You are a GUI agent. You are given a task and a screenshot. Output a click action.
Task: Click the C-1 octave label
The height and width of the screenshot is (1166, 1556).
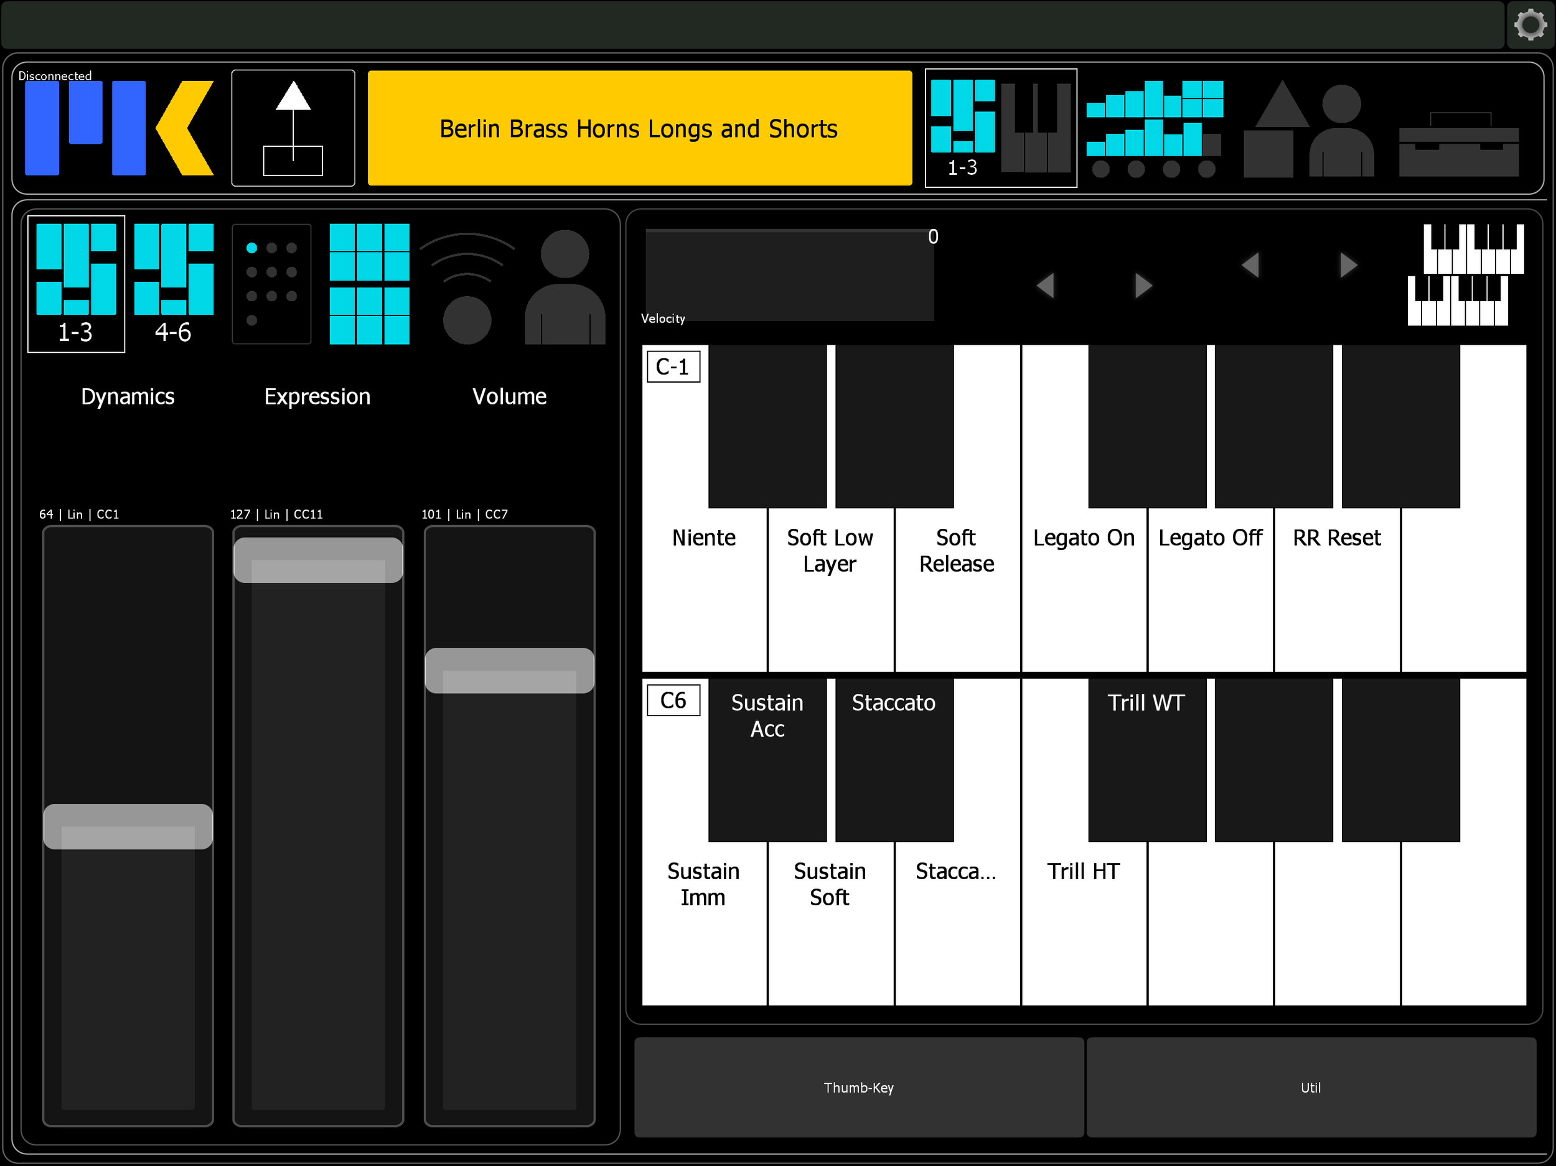pyautogui.click(x=673, y=366)
